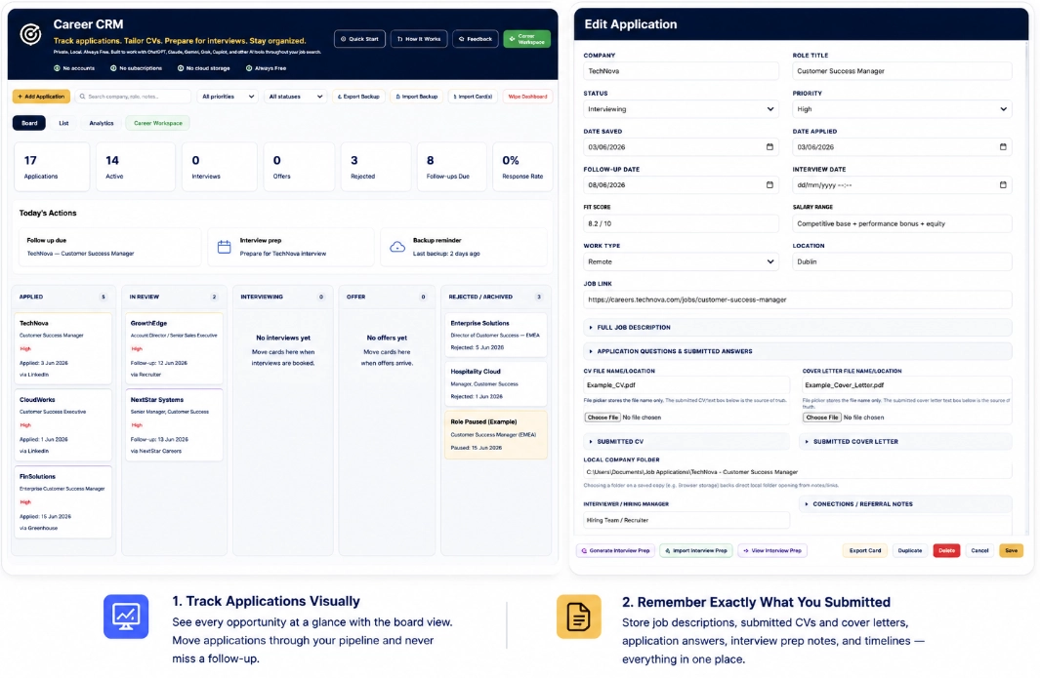
Task: Open the TechNova application card
Action: [63, 348]
